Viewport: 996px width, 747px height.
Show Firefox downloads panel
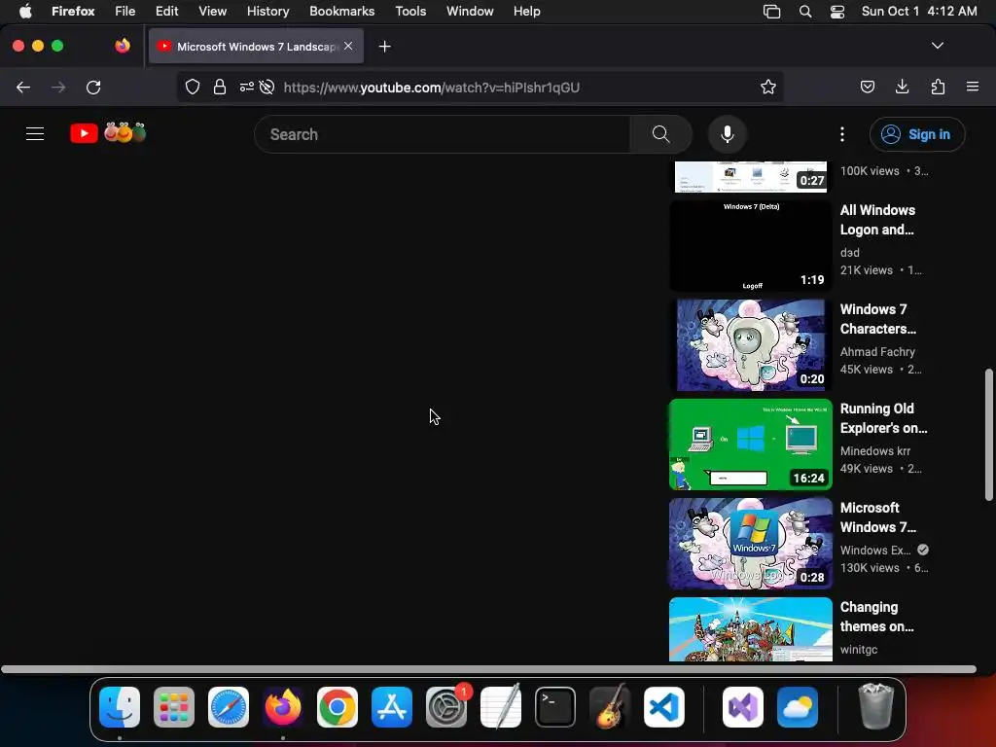(x=902, y=87)
